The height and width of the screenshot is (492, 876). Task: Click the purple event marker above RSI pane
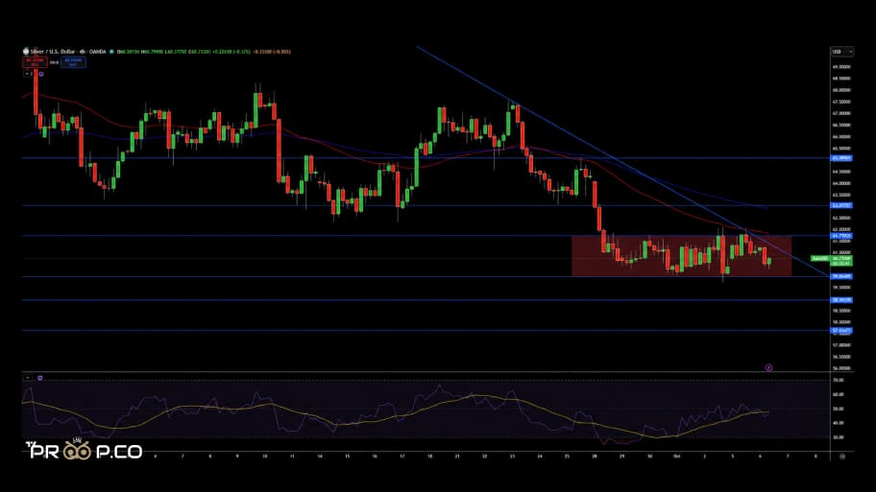(x=768, y=367)
